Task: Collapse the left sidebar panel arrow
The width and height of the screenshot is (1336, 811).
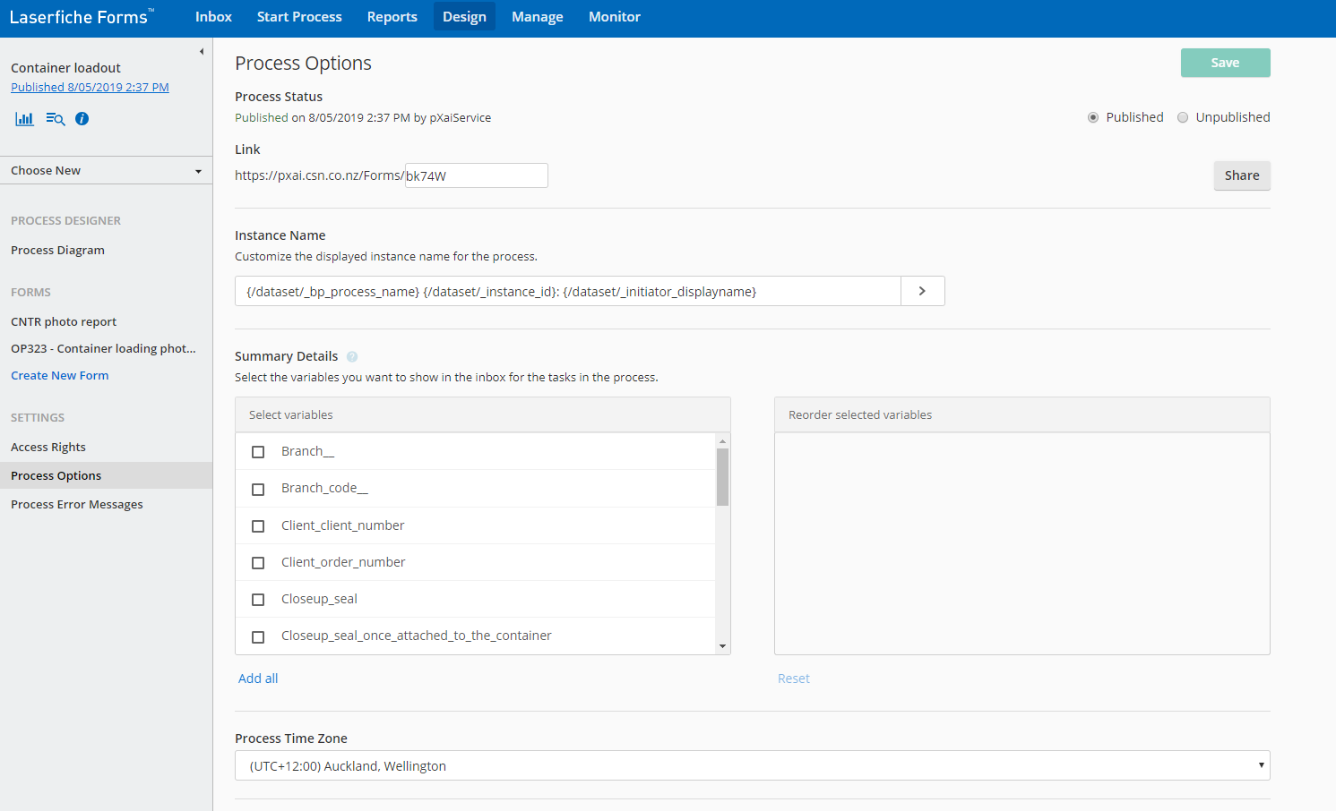Action: coord(202,52)
